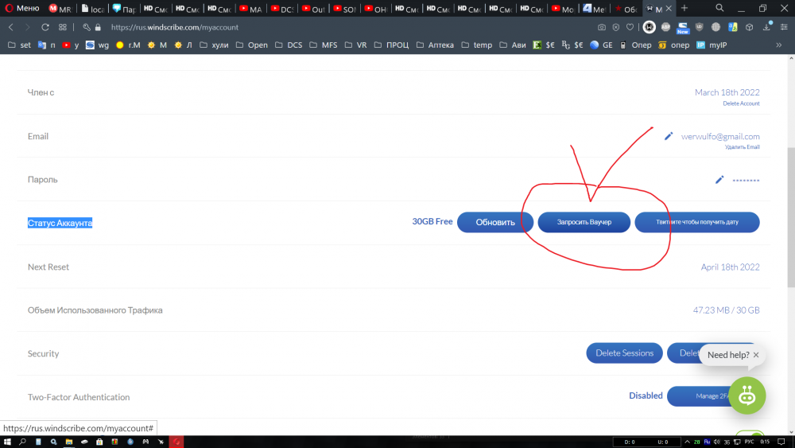Viewport: 795px width, 448px height.
Task: Switch to the Out YouTube tab
Action: (x=314, y=9)
